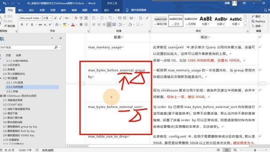Image resolution: width=270 pixels, height=152 pixels.
Task: Open the 视图 ribbon tab
Action: 85,10
